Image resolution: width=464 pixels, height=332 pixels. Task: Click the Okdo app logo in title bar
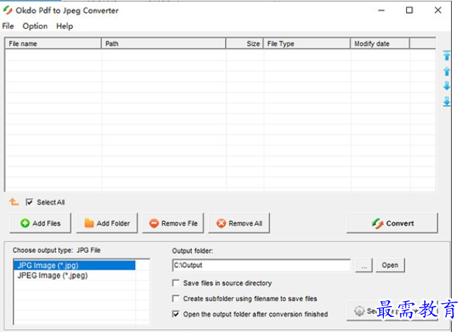point(8,10)
